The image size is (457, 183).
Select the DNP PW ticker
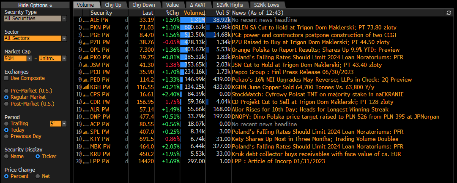[100, 117]
